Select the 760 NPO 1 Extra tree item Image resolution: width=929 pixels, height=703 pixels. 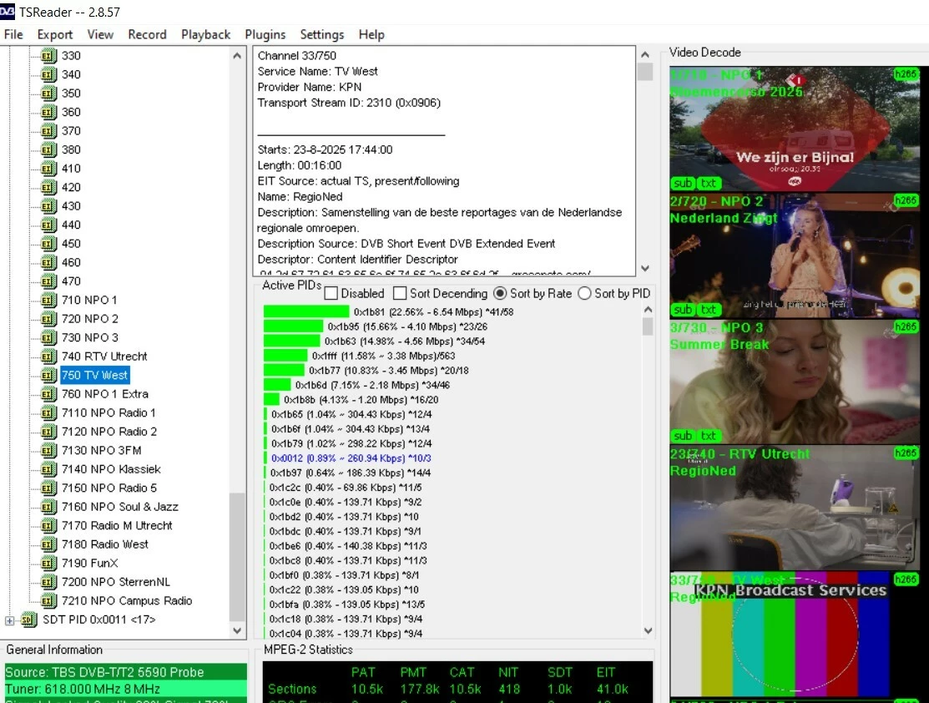[x=105, y=394]
